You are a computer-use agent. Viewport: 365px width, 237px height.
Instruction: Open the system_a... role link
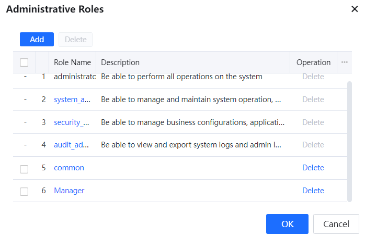(x=73, y=99)
